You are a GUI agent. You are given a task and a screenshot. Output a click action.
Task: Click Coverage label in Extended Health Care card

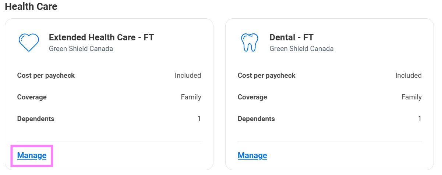tap(32, 97)
